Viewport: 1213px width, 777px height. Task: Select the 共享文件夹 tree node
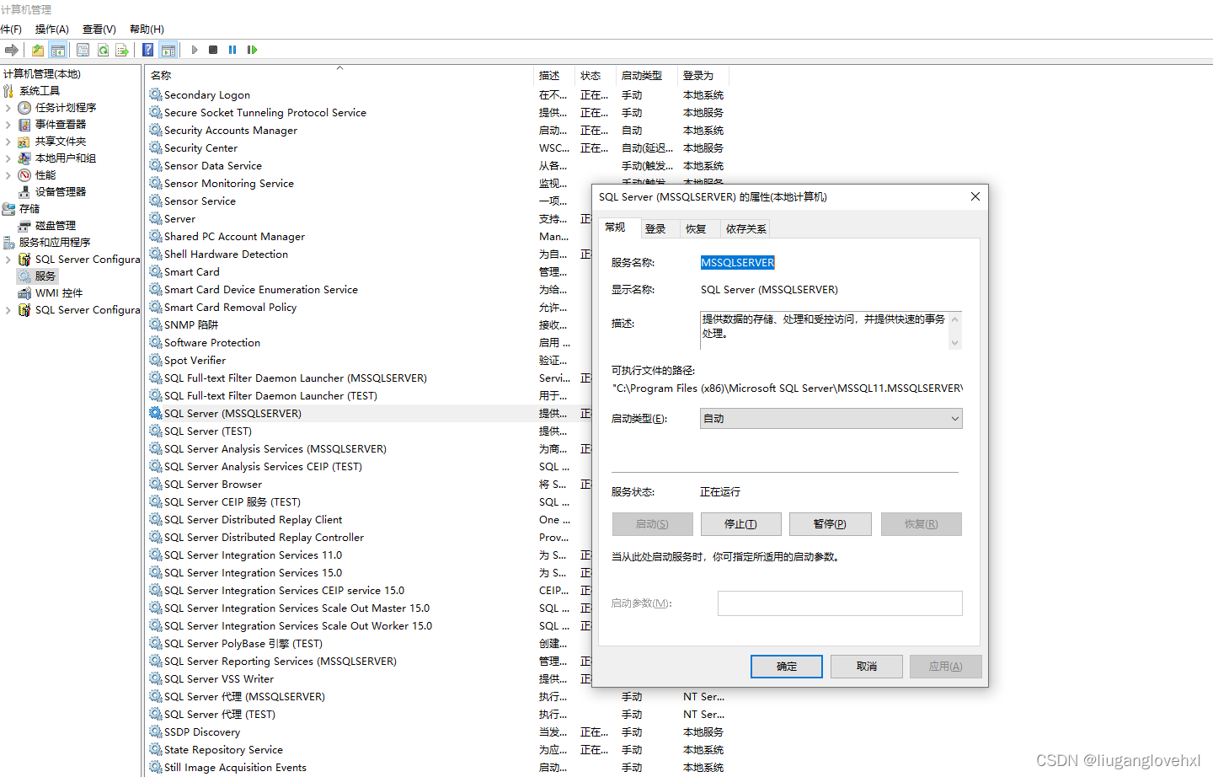pos(60,142)
